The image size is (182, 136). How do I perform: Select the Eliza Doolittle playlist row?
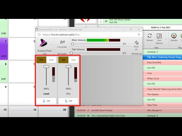point(162,63)
